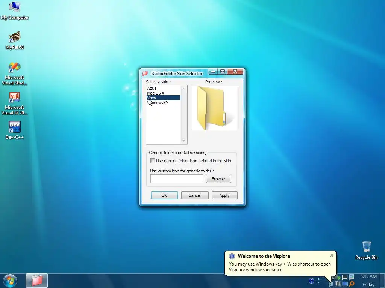Open the My Computer desktop icon
Screen dimensions: 385x288
15,10
